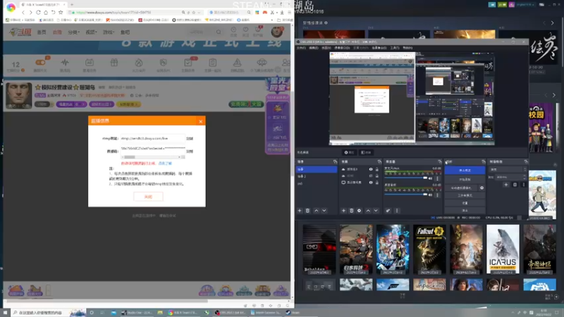Click the rtmp address field in dialog

coord(152,138)
